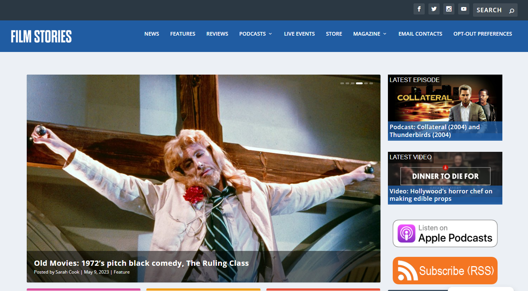Click the Listen on Apple Podcasts badge

coord(445,233)
